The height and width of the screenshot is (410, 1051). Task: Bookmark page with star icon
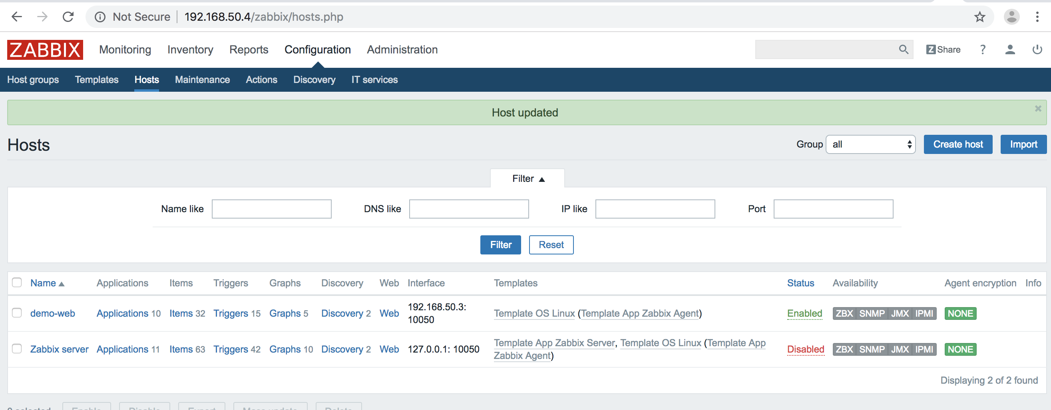tap(979, 17)
